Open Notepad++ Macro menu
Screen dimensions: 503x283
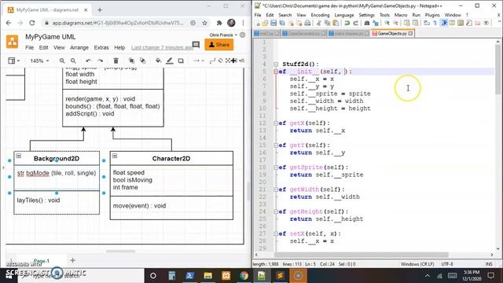coord(401,15)
